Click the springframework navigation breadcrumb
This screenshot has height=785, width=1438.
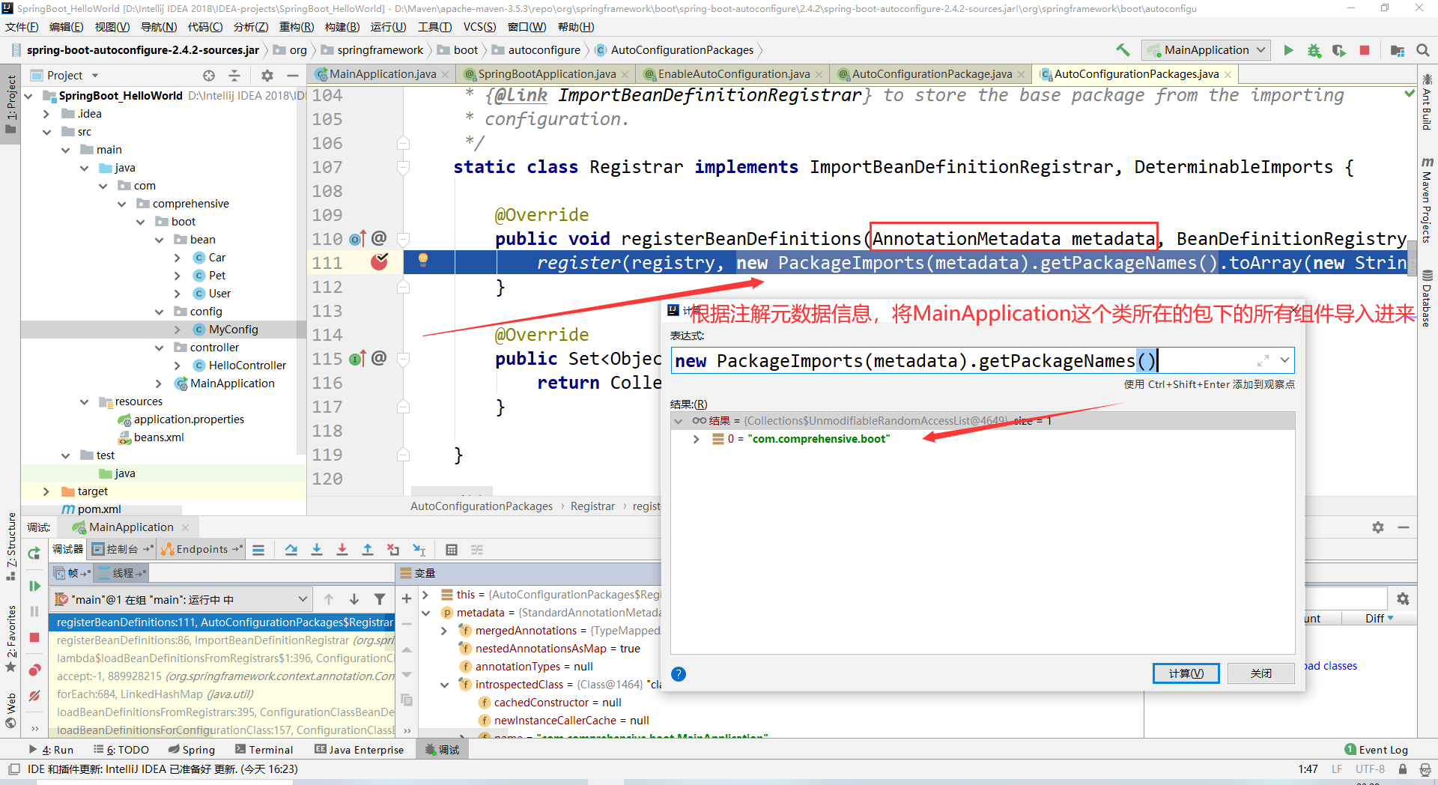click(380, 50)
